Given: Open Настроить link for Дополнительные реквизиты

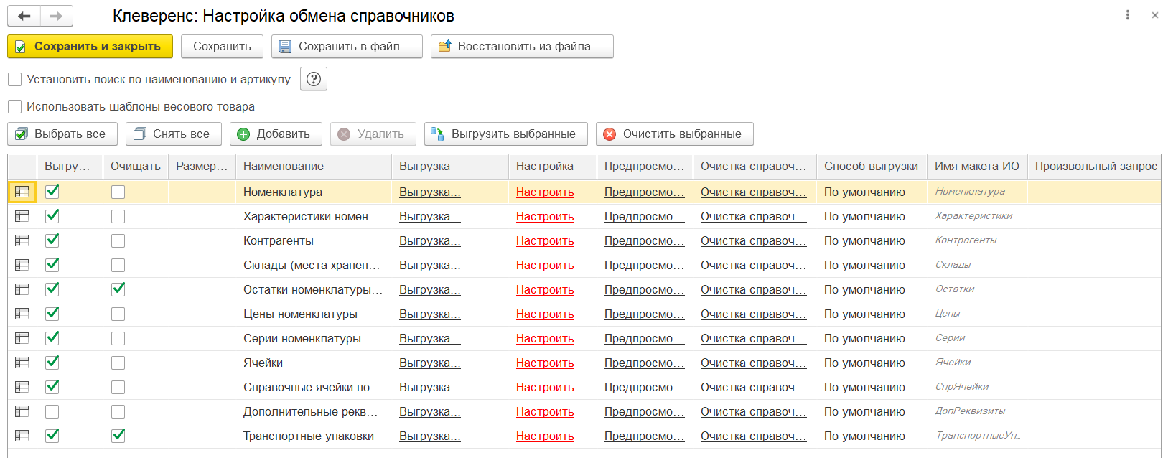Looking at the screenshot, I should (545, 411).
